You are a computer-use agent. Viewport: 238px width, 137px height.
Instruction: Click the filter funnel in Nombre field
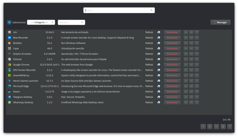(x=82, y=22)
